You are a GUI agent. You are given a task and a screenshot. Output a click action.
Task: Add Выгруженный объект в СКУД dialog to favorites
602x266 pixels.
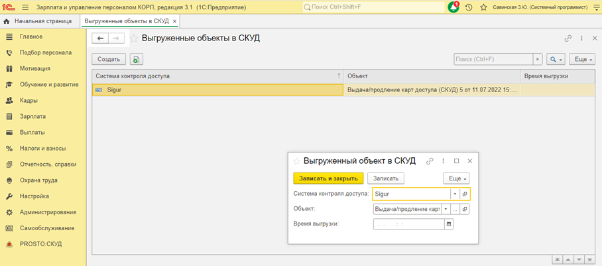(x=296, y=161)
